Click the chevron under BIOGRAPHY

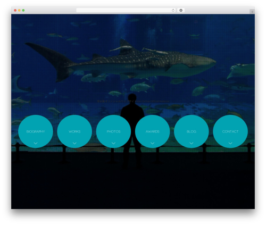coord(36,143)
